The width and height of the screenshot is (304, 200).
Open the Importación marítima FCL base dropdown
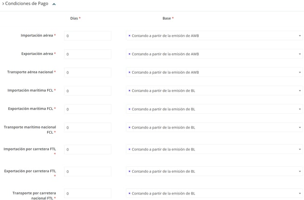[x=299, y=91]
